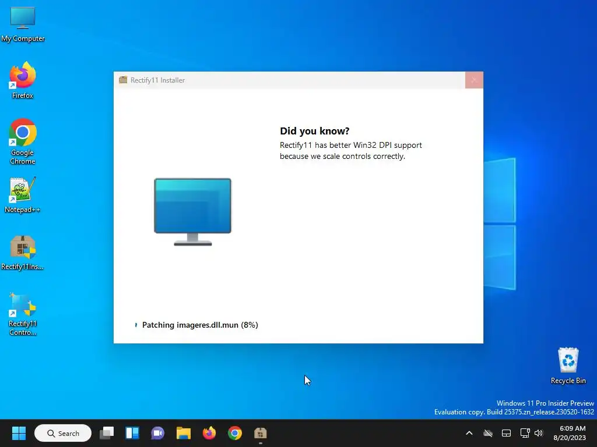Viewport: 597px width, 447px height.
Task: Click the monitor illustration in the installer
Action: [x=192, y=212]
